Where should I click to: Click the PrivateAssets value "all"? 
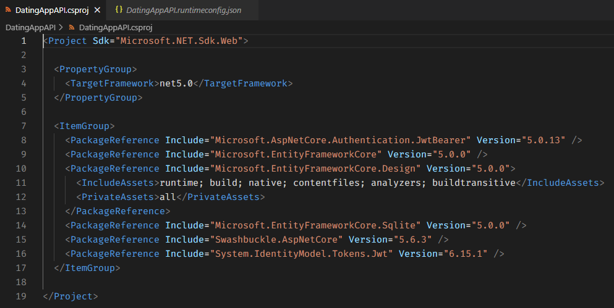168,197
